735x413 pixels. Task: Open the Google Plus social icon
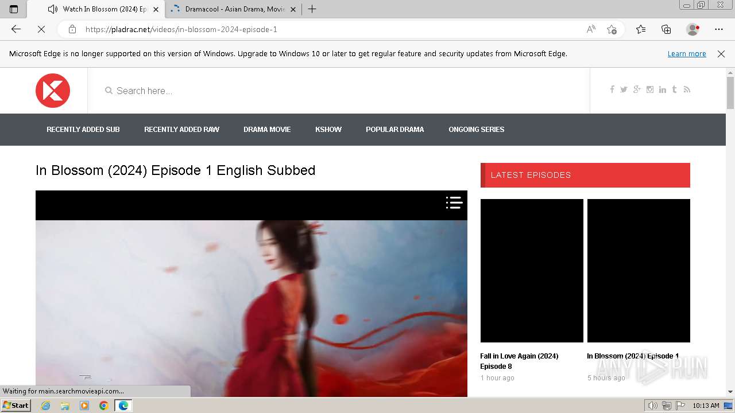(637, 89)
